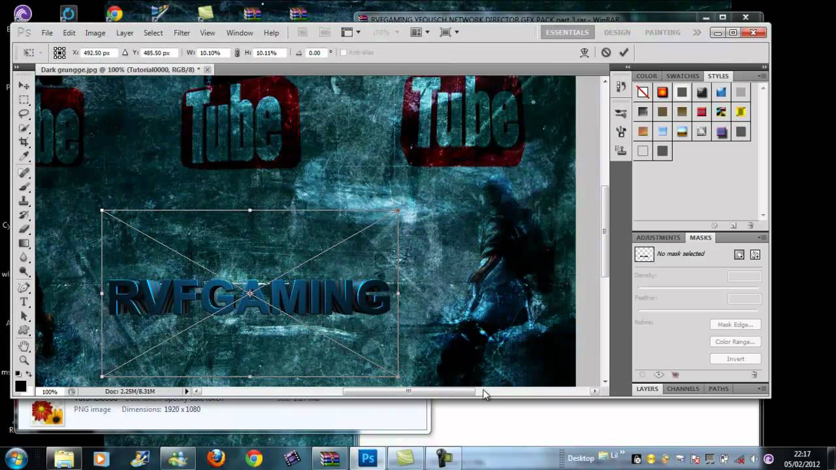Image resolution: width=836 pixels, height=470 pixels.
Task: Click the horizontal canvas scrollbar
Action: [x=410, y=392]
